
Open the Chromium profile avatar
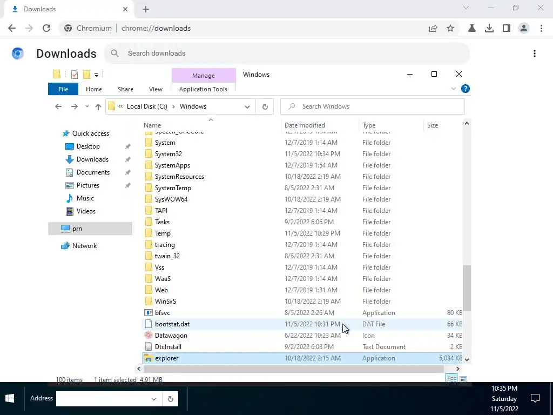[524, 28]
